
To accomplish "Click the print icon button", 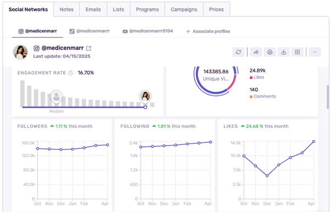I will 270,52.
